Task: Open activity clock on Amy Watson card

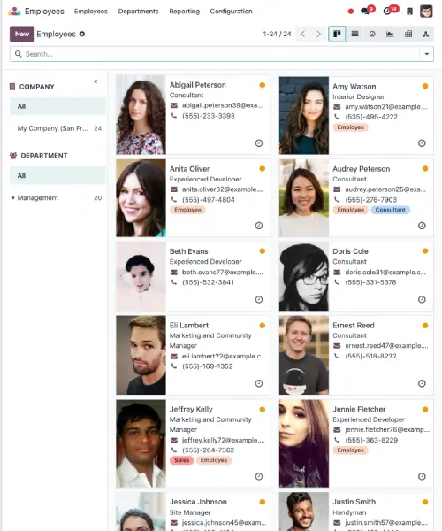Action: coord(422,143)
